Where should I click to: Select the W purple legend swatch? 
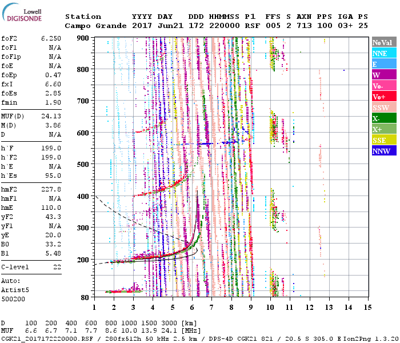click(x=383, y=75)
